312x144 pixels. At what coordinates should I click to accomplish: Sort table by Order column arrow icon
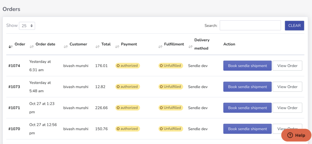click(x=10, y=47)
